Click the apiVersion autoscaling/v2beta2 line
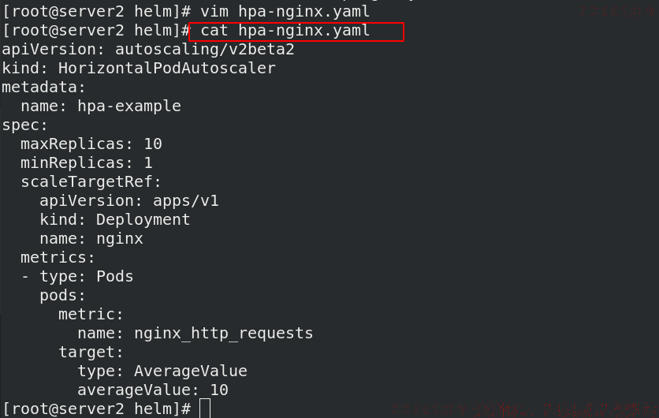Viewport: 659px width, 418px height. pos(148,50)
